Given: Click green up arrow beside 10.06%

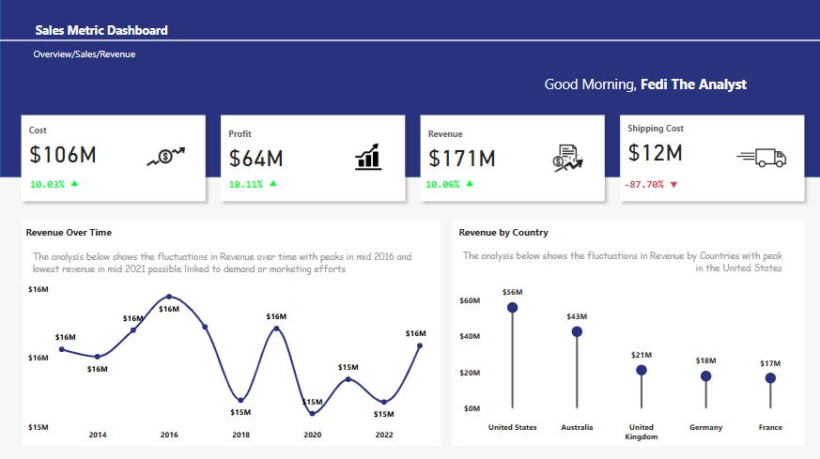Looking at the screenshot, I should (x=470, y=183).
